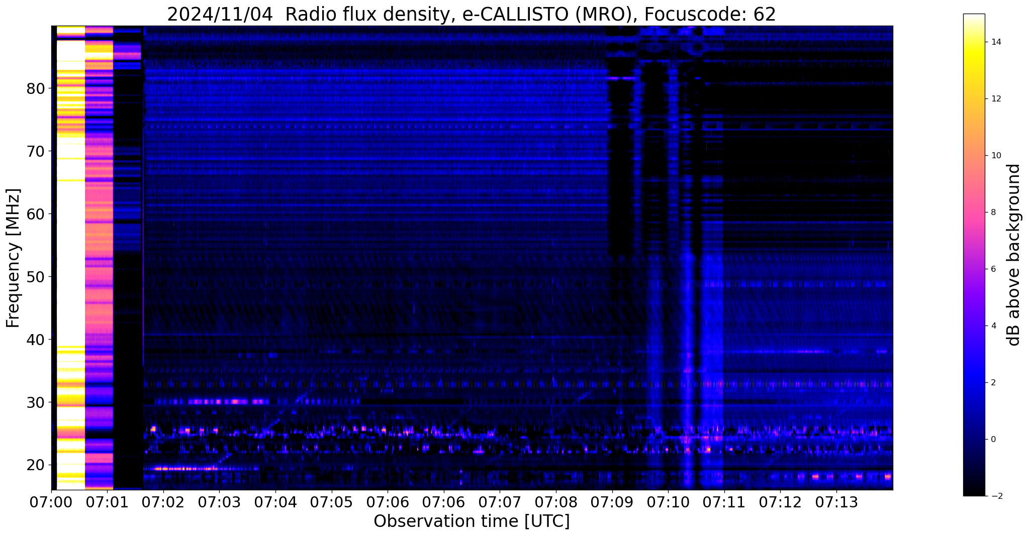
Task: Click the 07:05 time tick label
Action: 332,502
